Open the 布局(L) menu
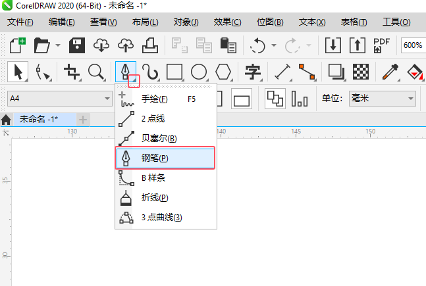The height and width of the screenshot is (286, 426). [145, 22]
